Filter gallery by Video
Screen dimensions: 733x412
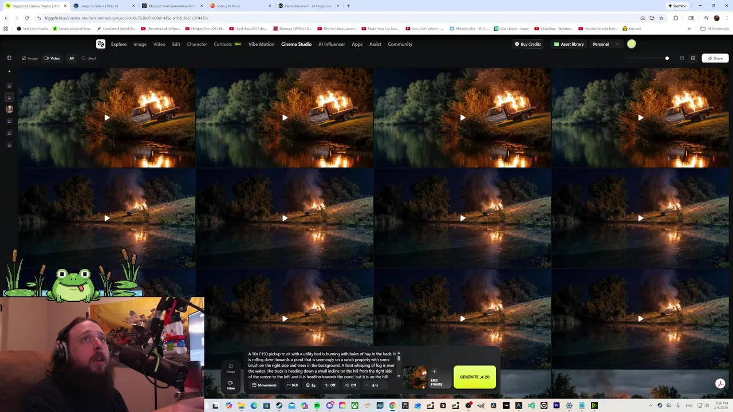tap(52, 58)
